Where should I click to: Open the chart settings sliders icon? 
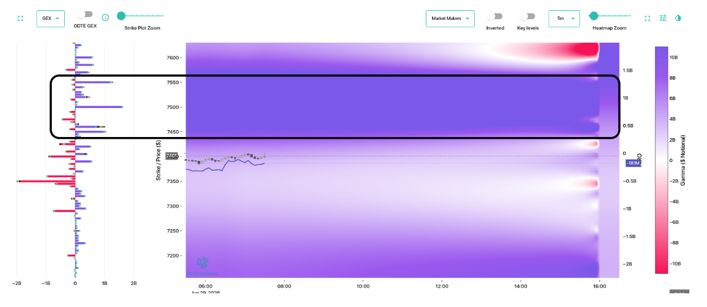[663, 18]
